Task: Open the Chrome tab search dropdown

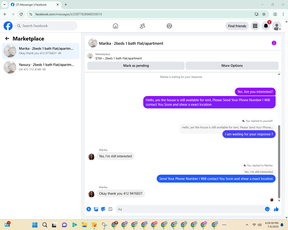Action: (5, 5)
